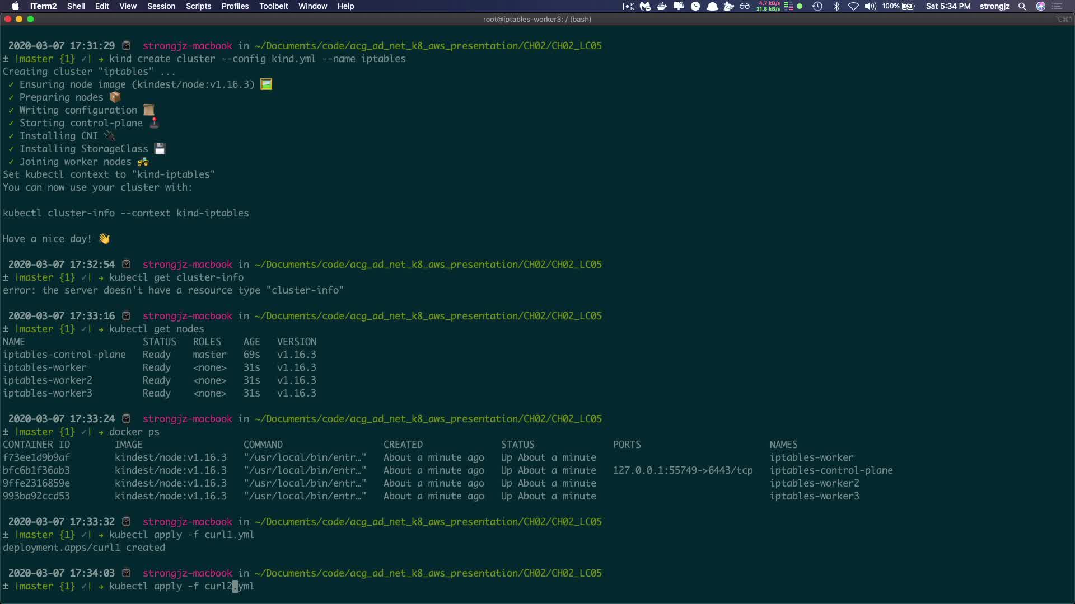1075x604 pixels.
Task: Open the Toolbelt menu
Action: pos(273,6)
